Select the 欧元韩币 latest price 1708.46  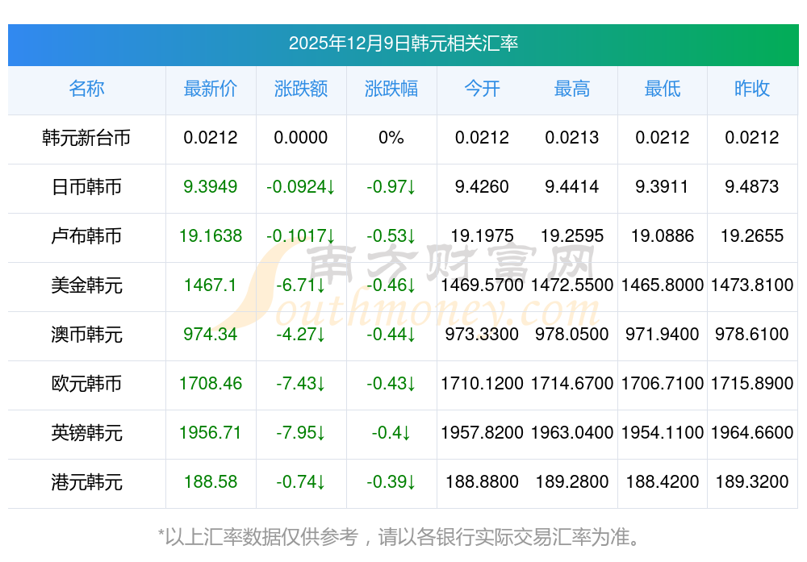click(211, 384)
